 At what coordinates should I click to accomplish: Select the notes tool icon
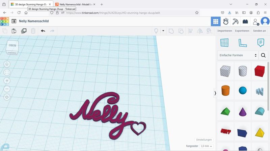[261, 43]
